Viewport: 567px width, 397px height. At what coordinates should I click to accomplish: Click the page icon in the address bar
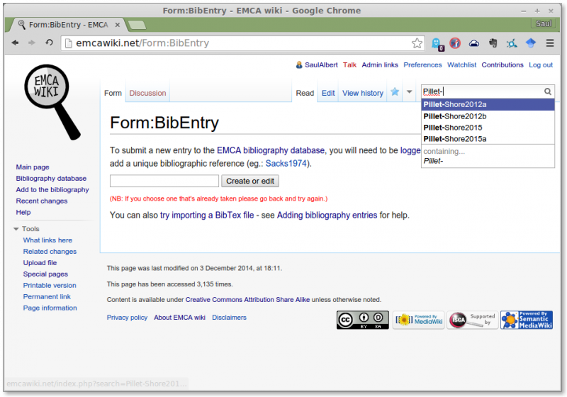click(x=68, y=43)
